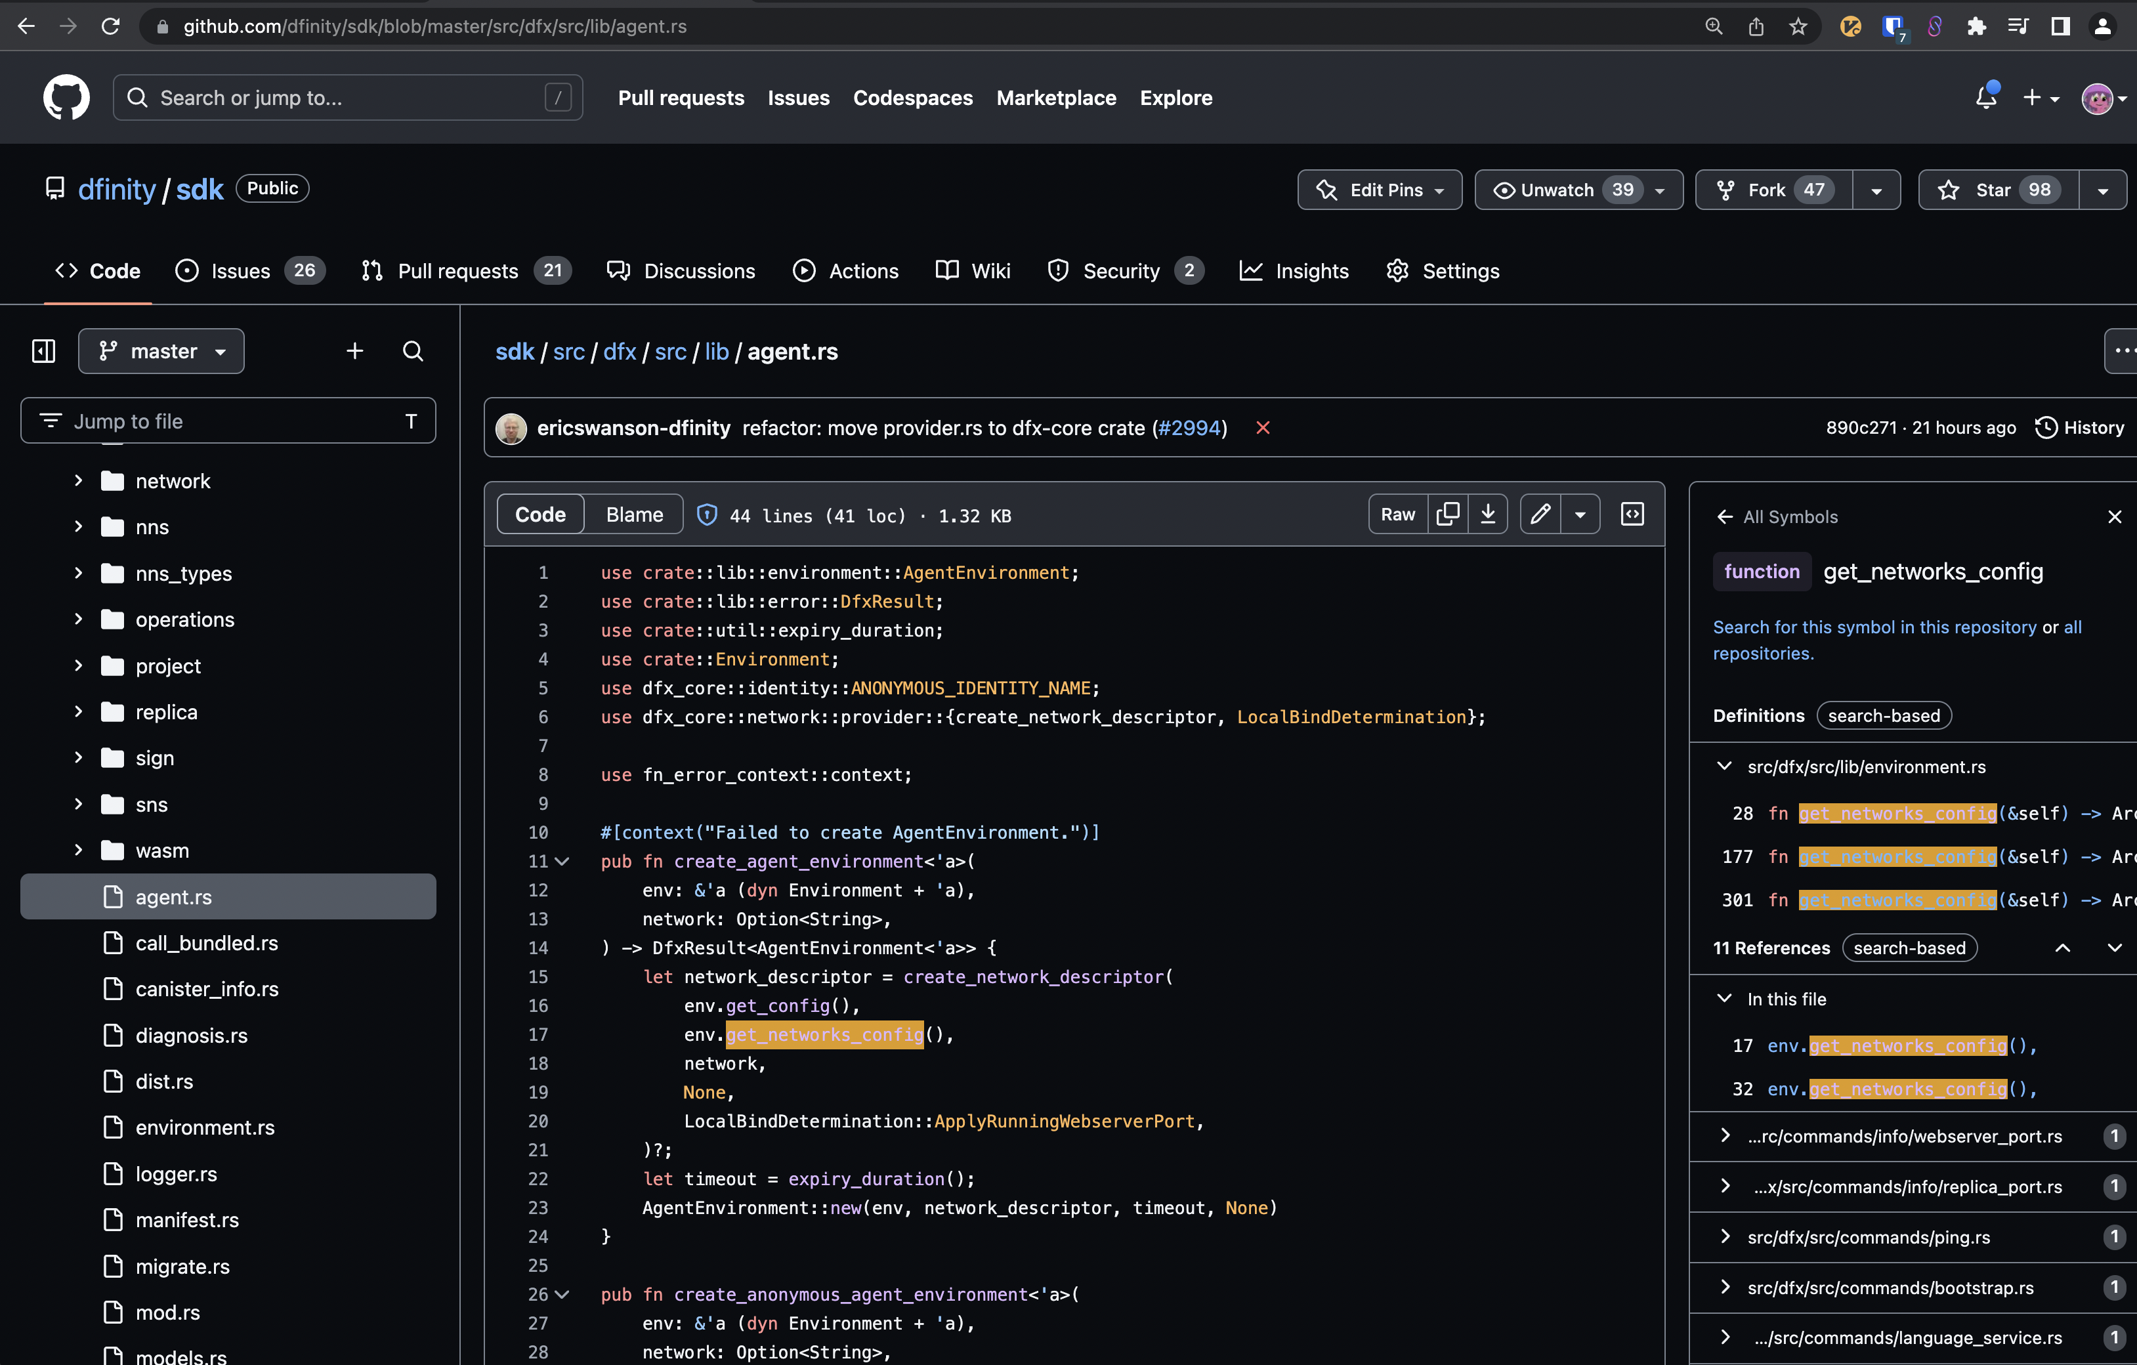This screenshot has width=2137, height=1365.
Task: Collapse the environment.rs definitions section
Action: (x=1724, y=766)
